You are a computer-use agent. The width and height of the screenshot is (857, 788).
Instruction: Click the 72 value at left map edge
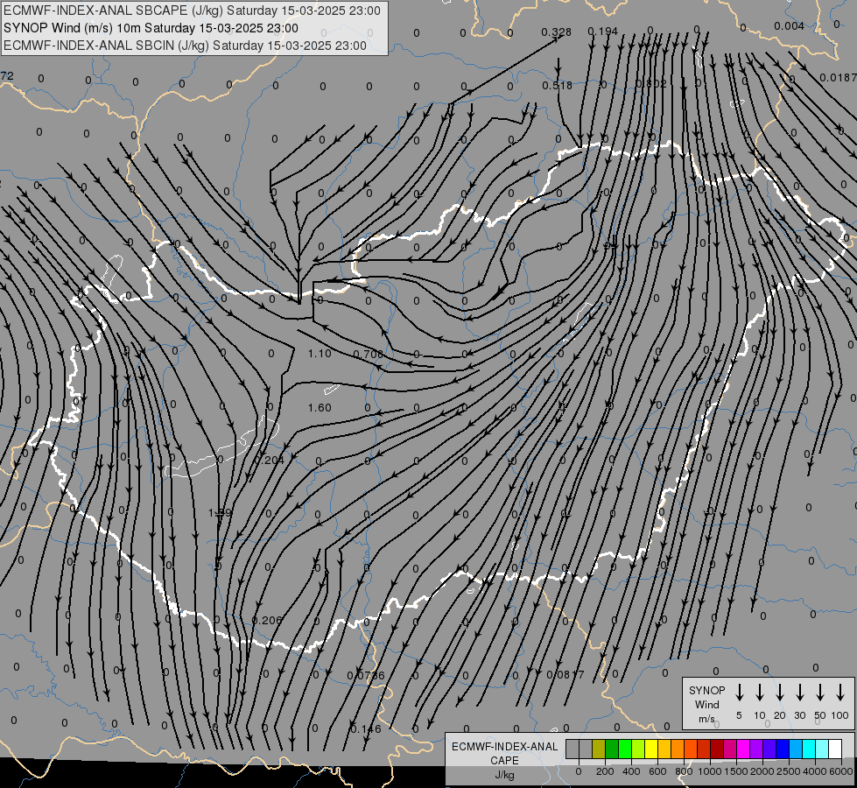(x=6, y=76)
